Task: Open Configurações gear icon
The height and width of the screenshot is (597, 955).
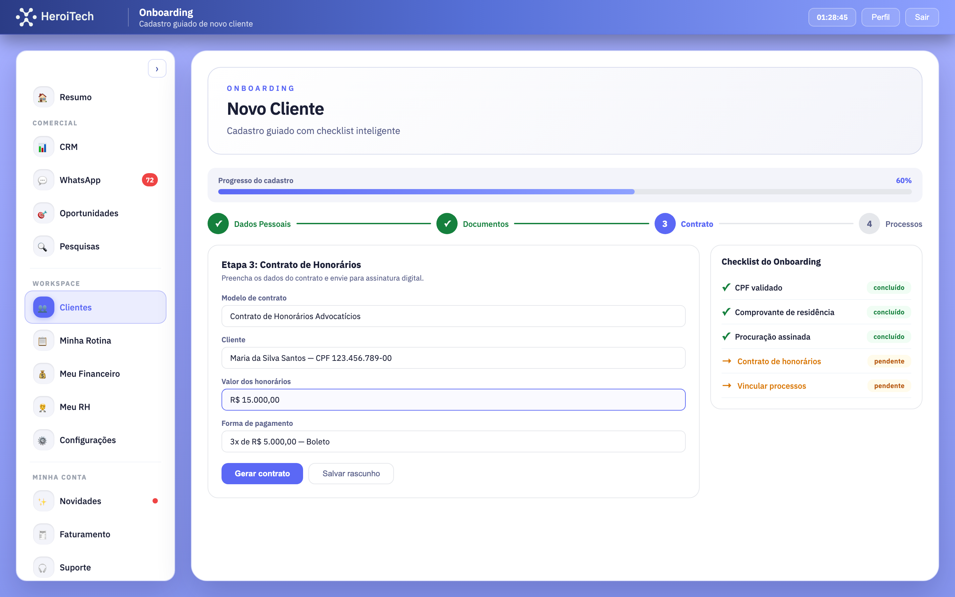Action: click(43, 439)
